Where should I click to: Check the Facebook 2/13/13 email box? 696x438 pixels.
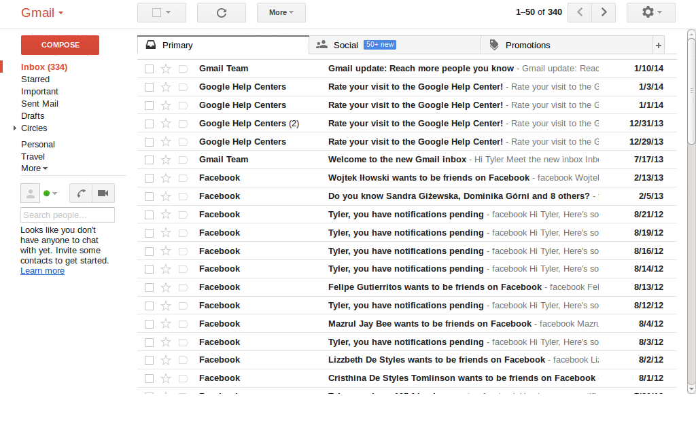tap(149, 178)
